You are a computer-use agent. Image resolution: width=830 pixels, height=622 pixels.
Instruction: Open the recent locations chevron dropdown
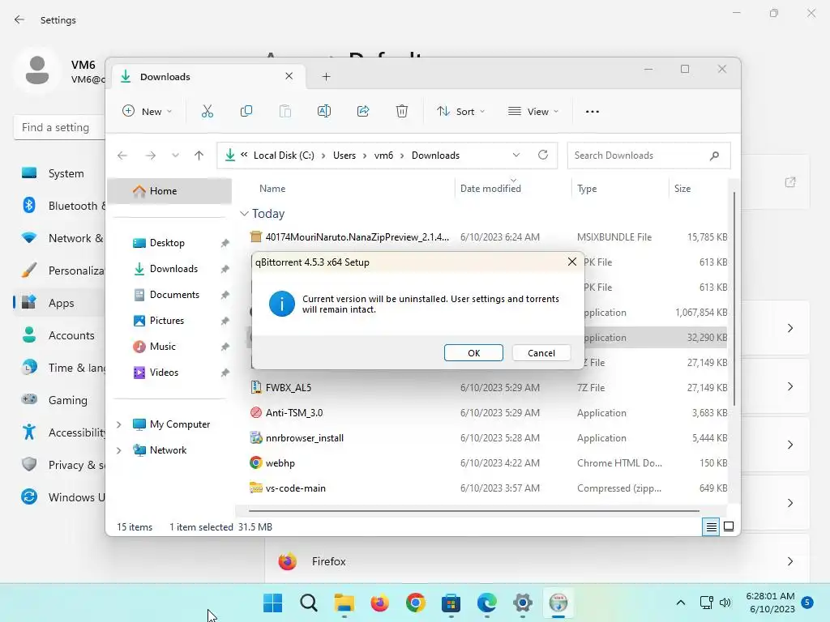175,155
